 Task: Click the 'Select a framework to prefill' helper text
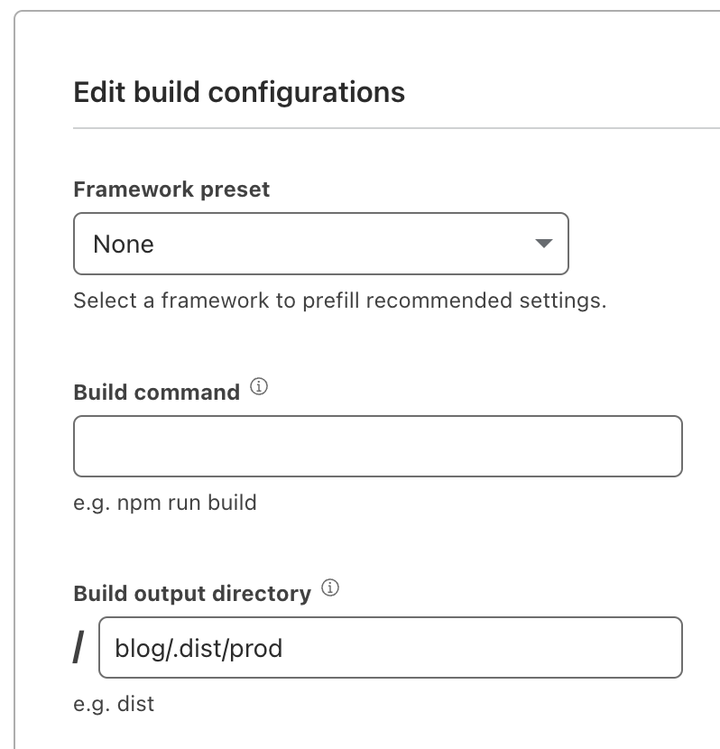click(339, 301)
